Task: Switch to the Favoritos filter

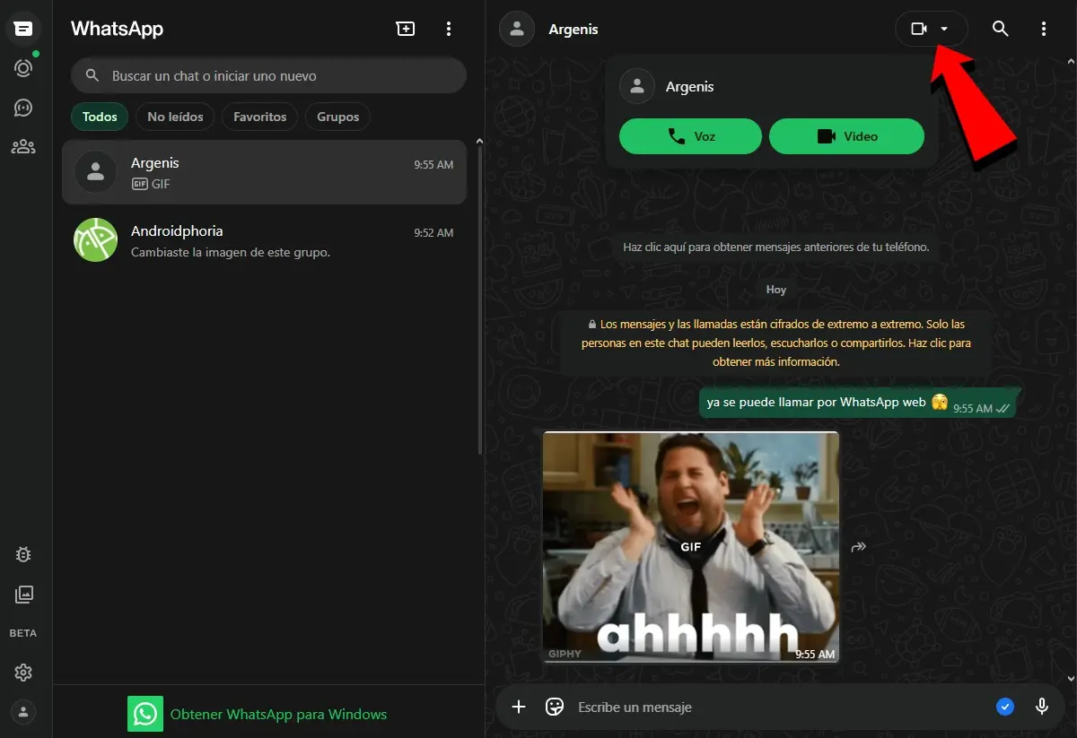Action: pos(259,117)
